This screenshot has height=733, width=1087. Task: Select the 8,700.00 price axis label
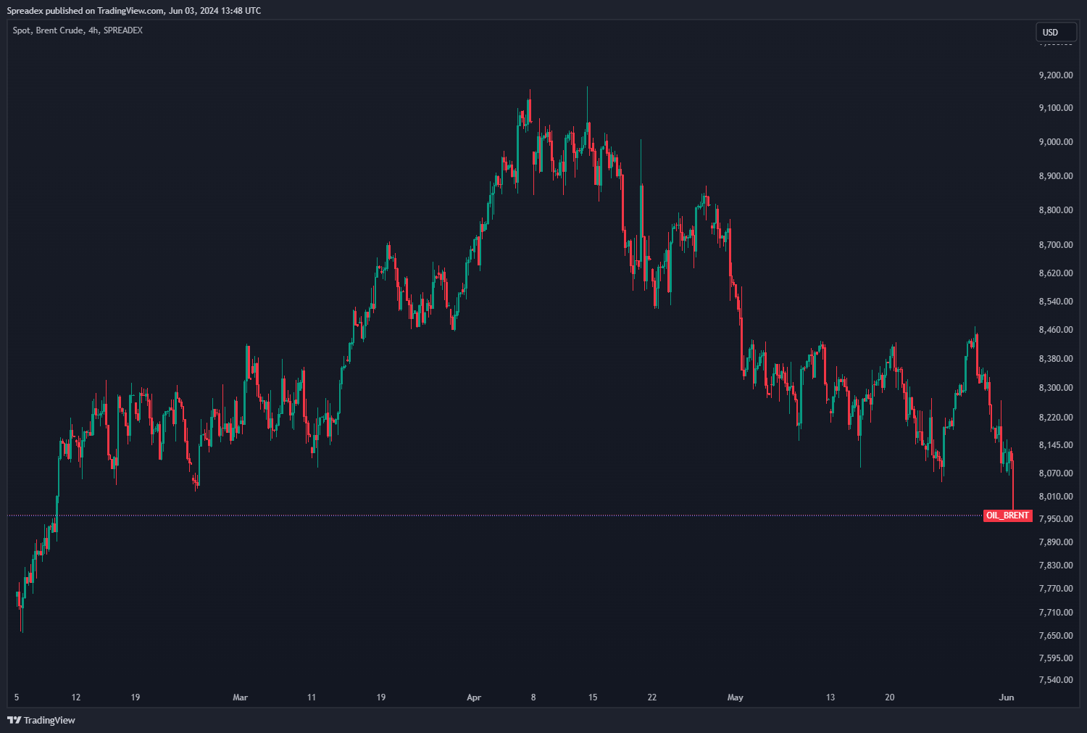pos(1056,245)
